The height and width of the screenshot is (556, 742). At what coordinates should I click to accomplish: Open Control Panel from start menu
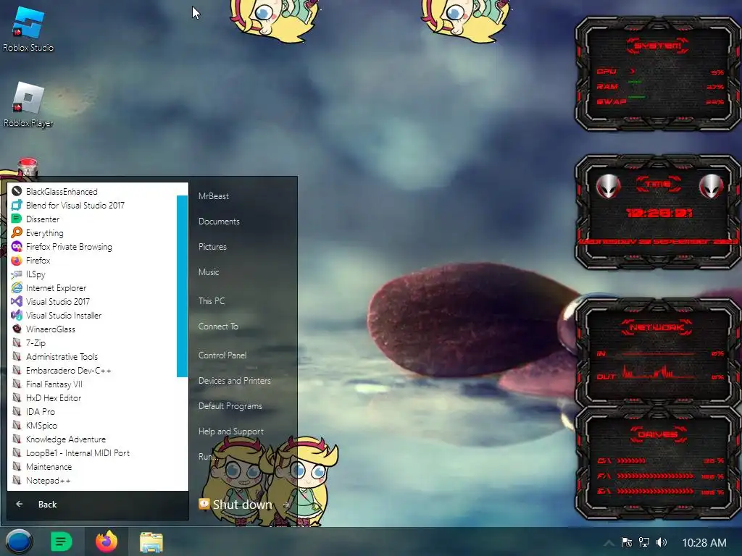click(x=222, y=355)
